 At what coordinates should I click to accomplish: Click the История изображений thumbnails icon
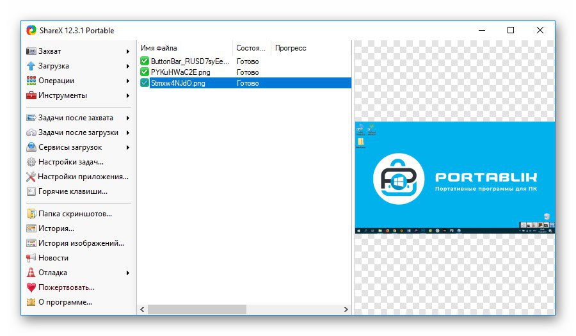31,243
